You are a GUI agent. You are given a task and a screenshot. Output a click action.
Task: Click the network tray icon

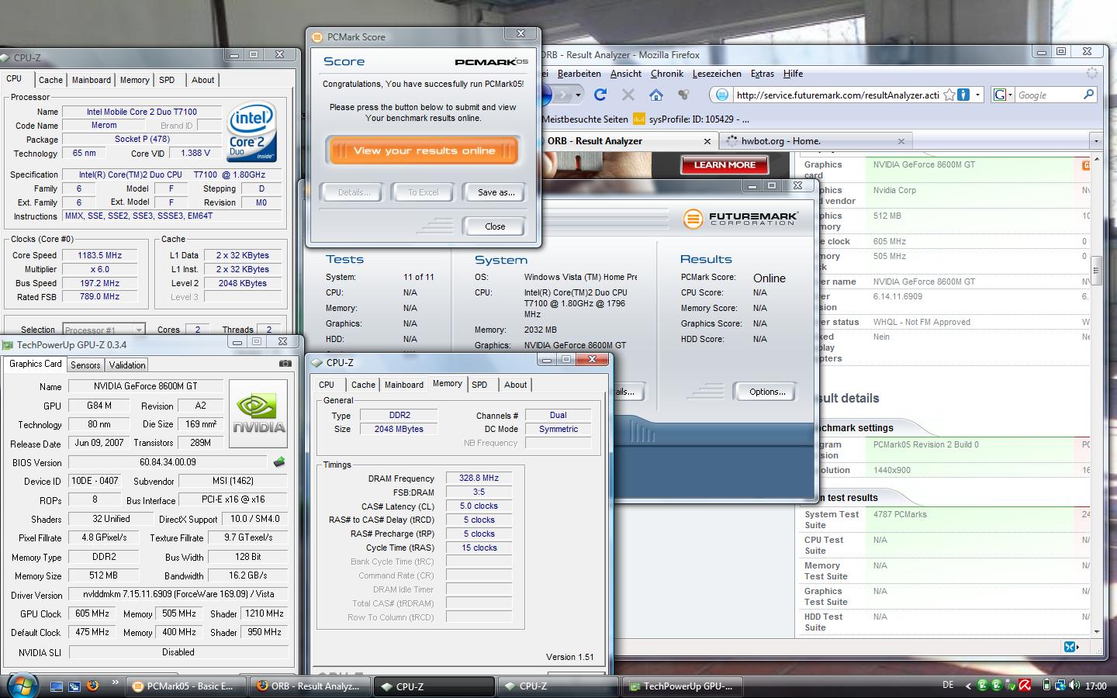click(x=1060, y=686)
